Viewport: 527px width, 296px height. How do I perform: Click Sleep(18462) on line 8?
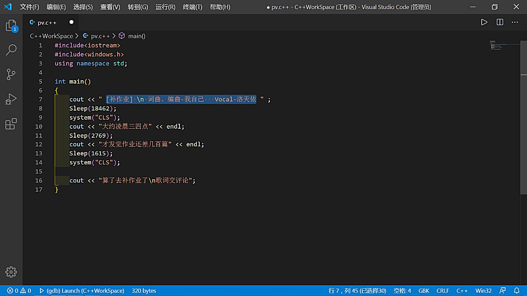pyautogui.click(x=93, y=109)
